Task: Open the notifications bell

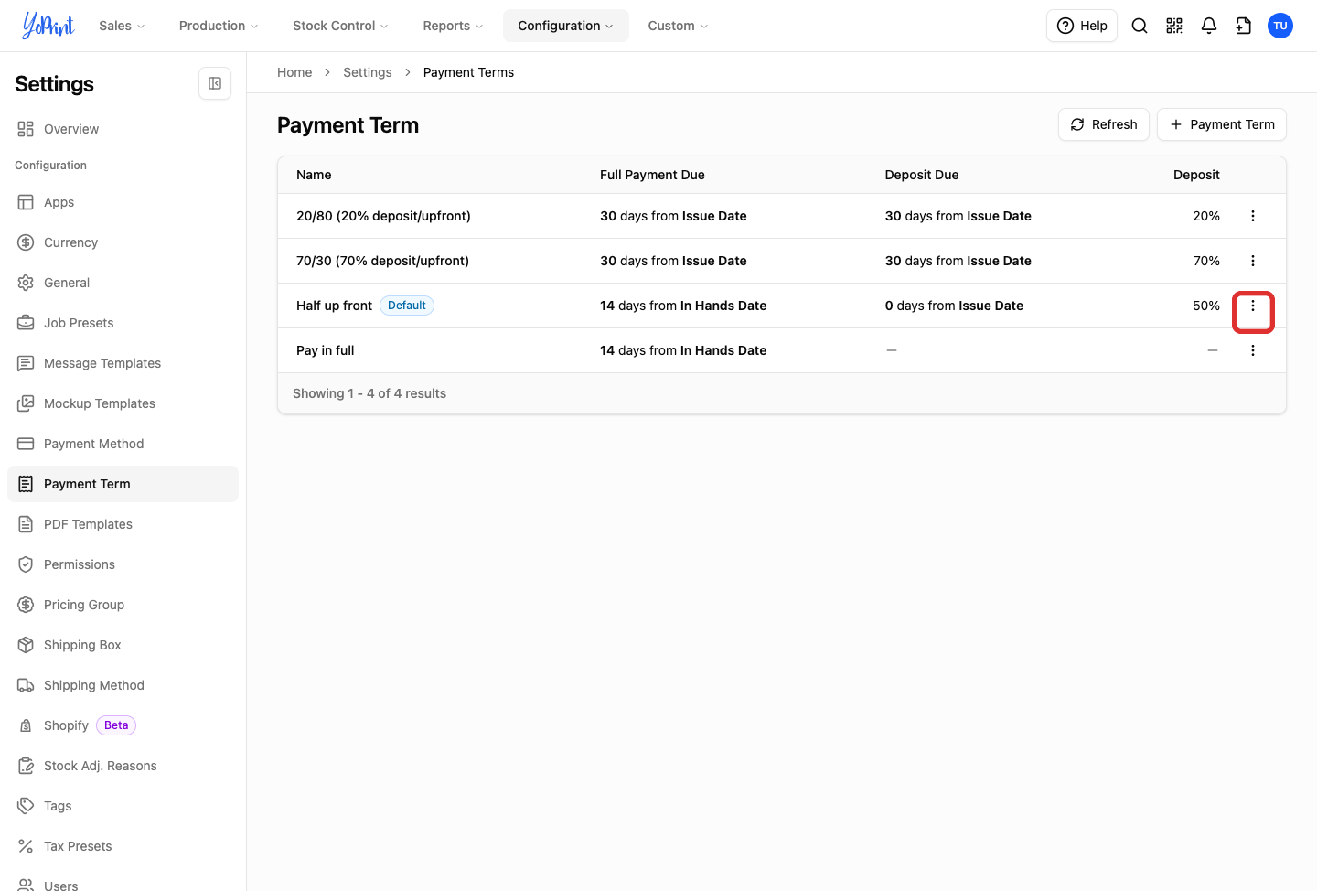Action: point(1209,26)
